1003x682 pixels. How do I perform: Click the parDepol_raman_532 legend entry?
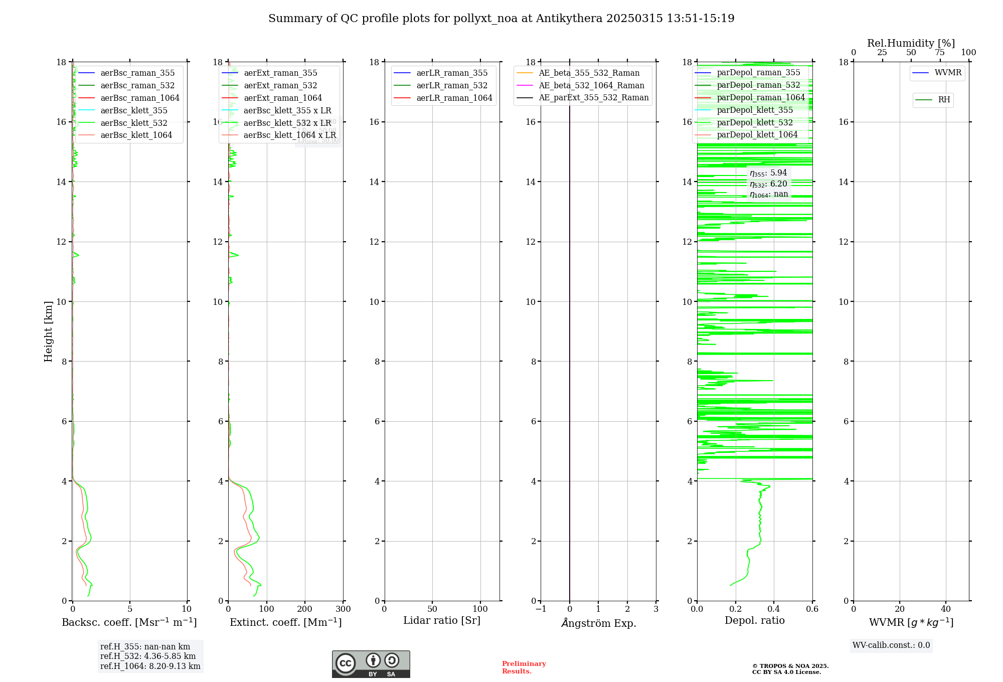[748, 85]
